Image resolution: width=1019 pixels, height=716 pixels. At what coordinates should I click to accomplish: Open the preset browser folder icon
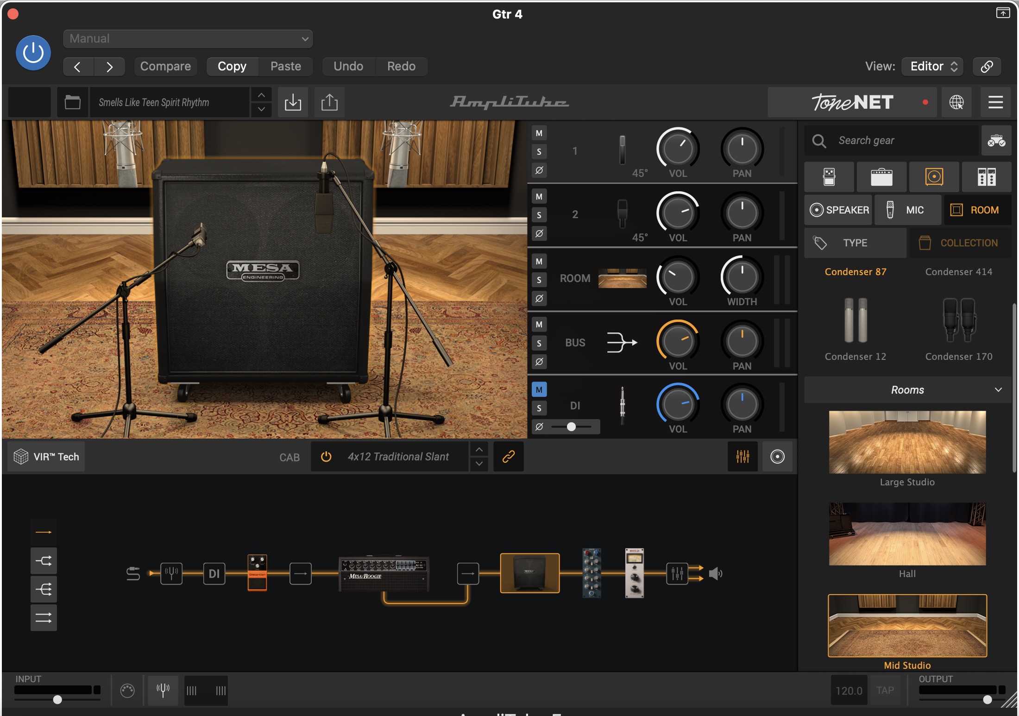[73, 102]
